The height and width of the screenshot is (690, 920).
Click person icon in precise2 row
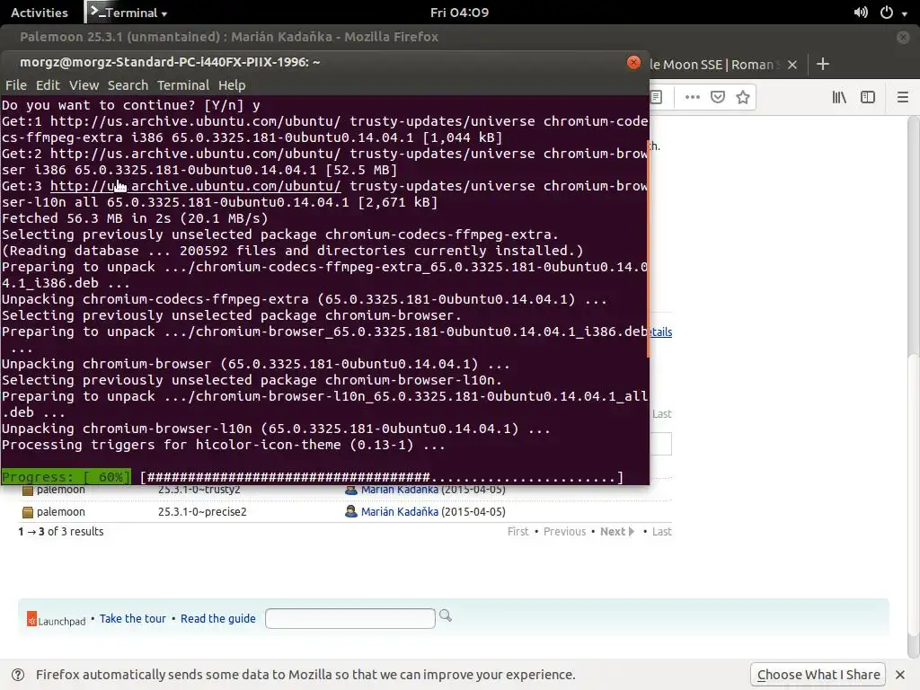(x=351, y=511)
